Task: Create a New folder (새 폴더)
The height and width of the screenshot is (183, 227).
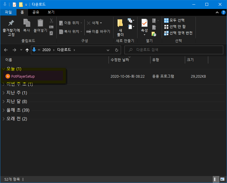Action: click(120, 28)
